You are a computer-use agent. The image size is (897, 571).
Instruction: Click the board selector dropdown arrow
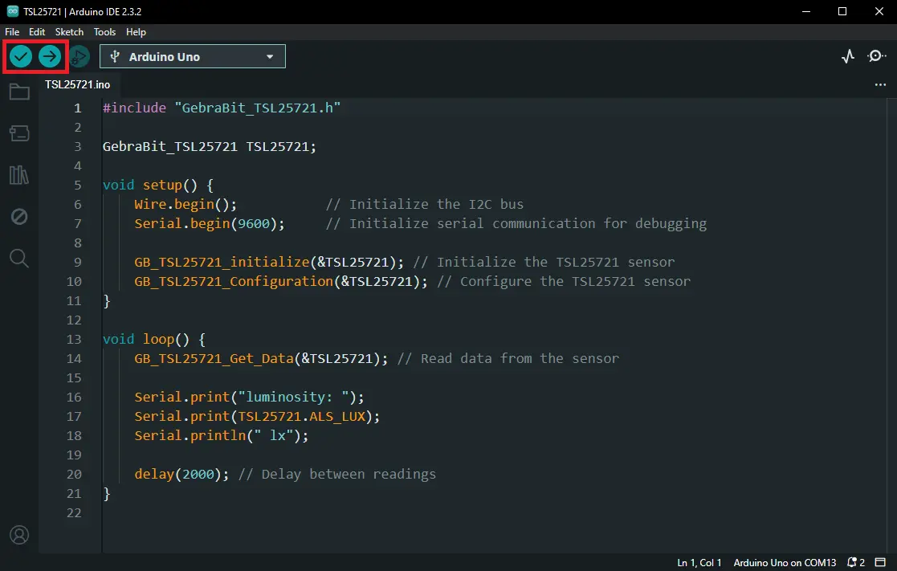(270, 57)
